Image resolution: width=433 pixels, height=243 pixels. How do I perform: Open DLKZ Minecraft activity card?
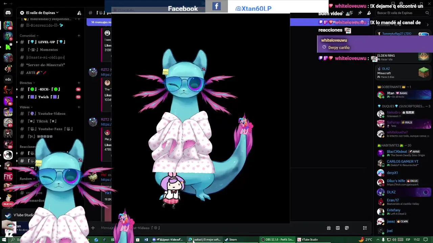(403, 73)
